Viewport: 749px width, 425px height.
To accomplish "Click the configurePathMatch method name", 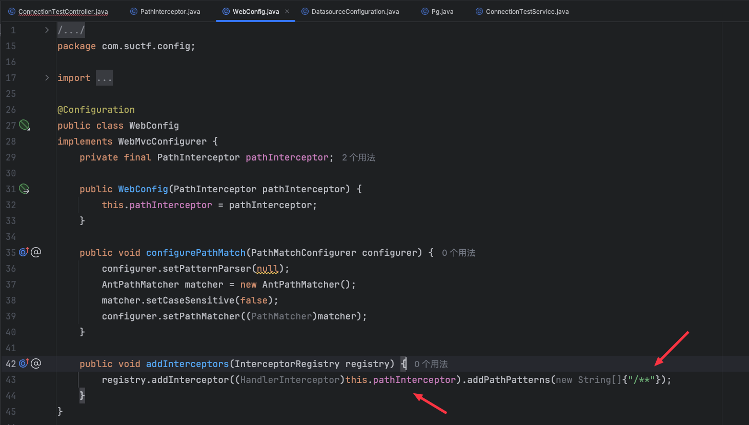I will (x=196, y=253).
